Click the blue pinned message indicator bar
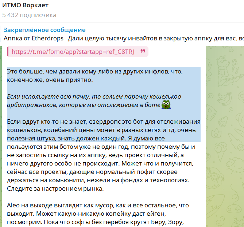This screenshot has height=227, width=244. point(0,34)
